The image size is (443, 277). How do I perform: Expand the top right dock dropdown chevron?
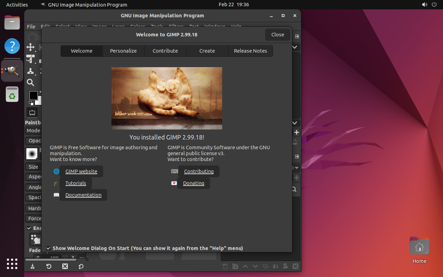pos(295,47)
